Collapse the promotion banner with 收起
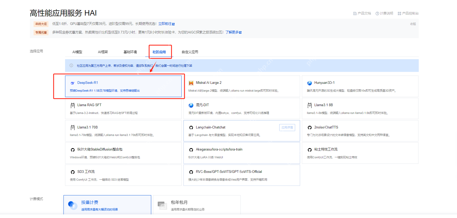The height and width of the screenshot is (218, 457). tap(413, 24)
